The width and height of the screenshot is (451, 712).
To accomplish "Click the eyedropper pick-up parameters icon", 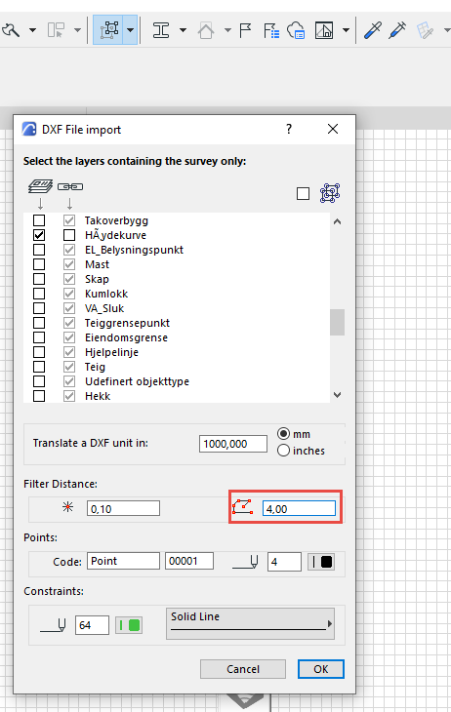I will pos(372,30).
